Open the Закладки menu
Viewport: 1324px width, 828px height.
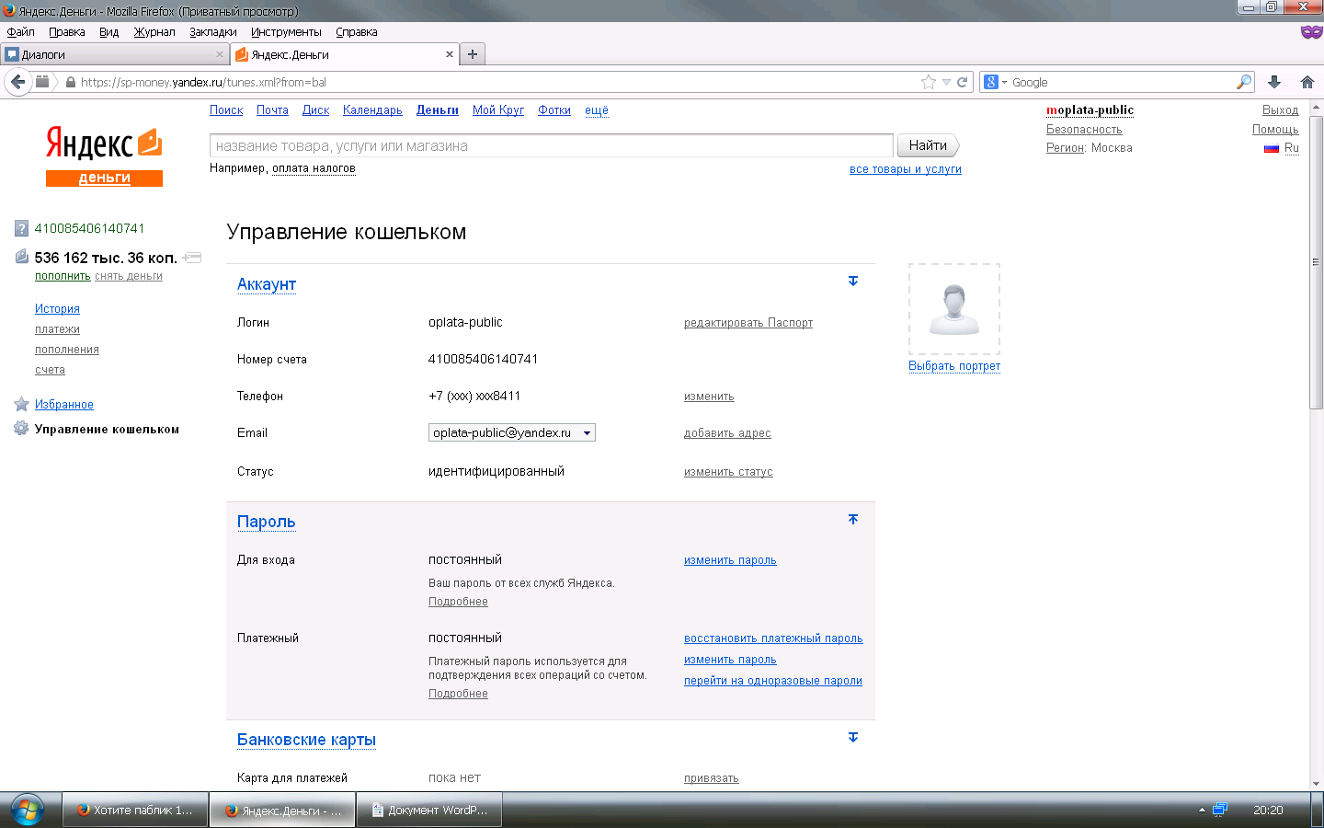click(213, 32)
